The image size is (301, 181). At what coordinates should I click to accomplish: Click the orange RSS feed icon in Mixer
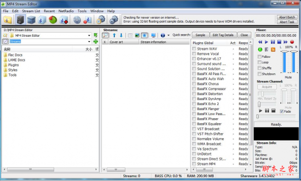point(273,50)
